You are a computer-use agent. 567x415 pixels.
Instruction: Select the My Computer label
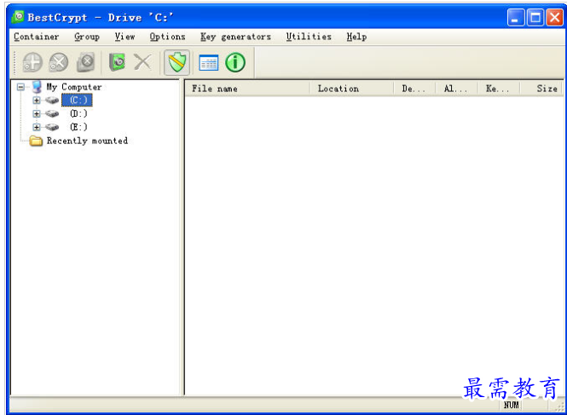[74, 87]
